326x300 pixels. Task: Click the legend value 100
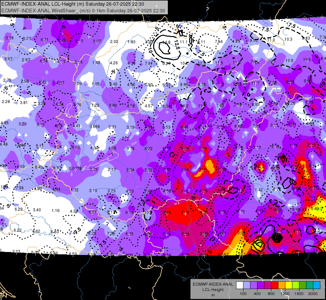pos(243,294)
